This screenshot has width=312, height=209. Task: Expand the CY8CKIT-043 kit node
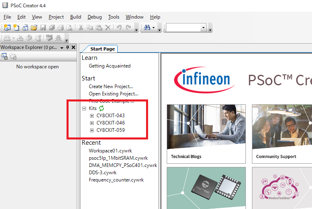pyautogui.click(x=92, y=116)
